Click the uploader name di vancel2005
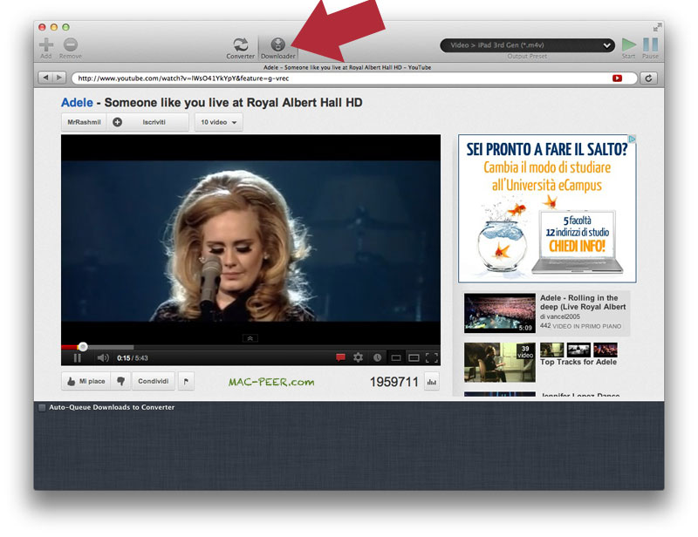Image resolution: width=698 pixels, height=537 pixels. point(560,316)
